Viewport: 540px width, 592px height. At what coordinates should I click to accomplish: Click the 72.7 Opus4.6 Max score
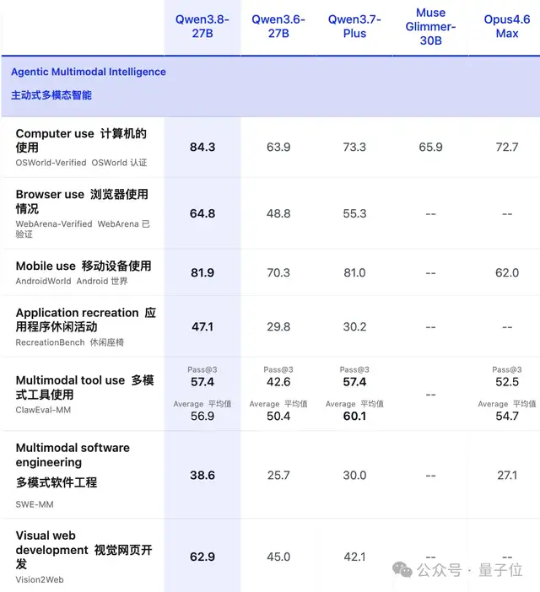click(x=507, y=147)
